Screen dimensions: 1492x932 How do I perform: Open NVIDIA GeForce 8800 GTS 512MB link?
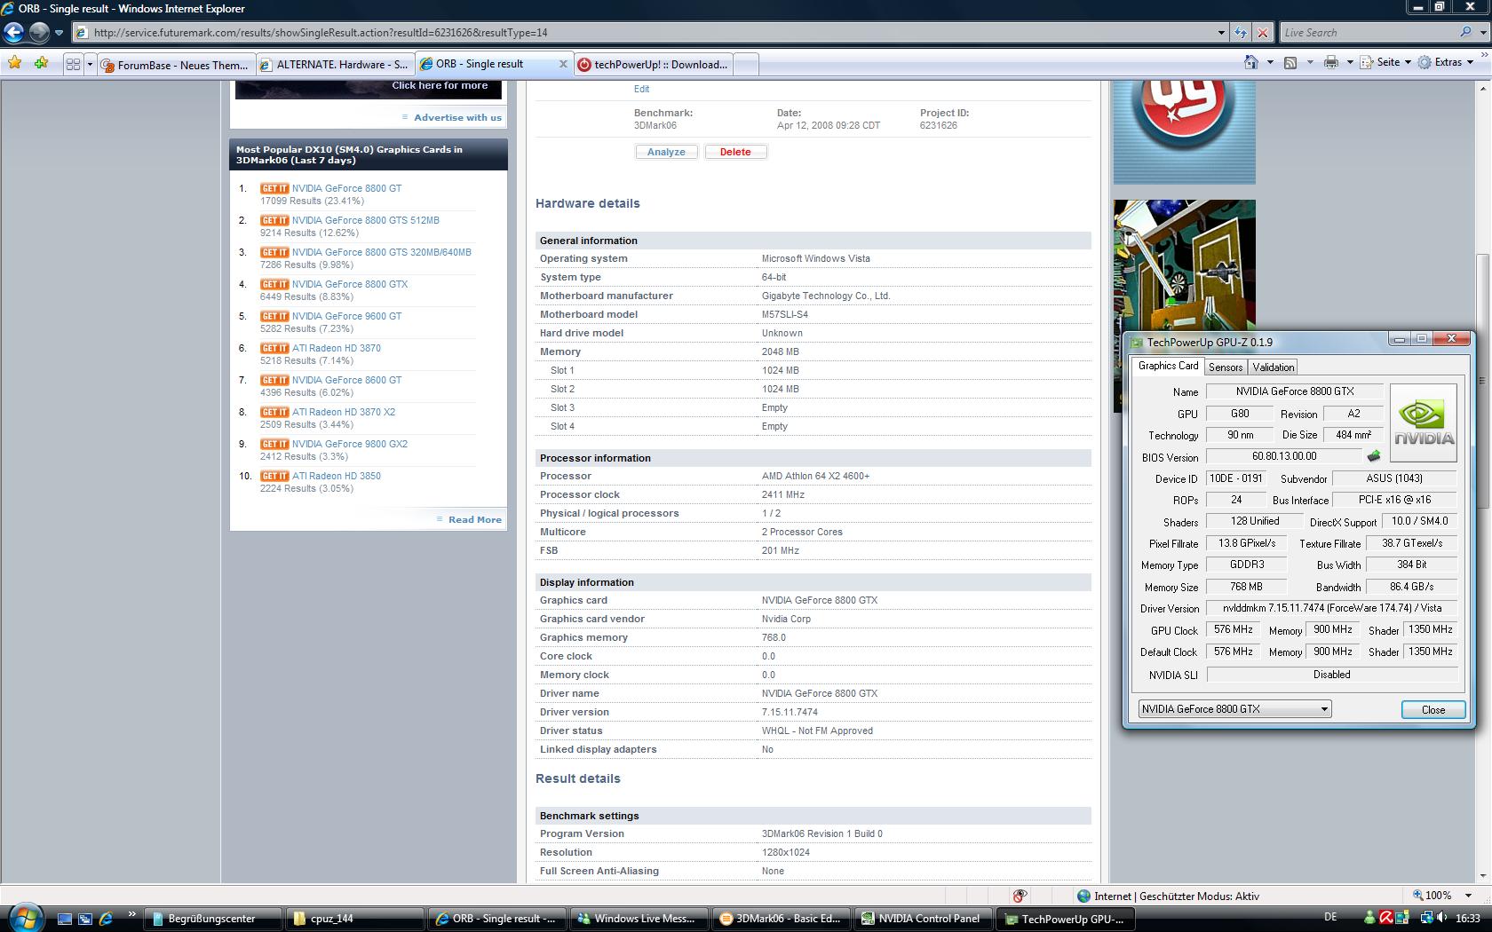[x=366, y=220]
